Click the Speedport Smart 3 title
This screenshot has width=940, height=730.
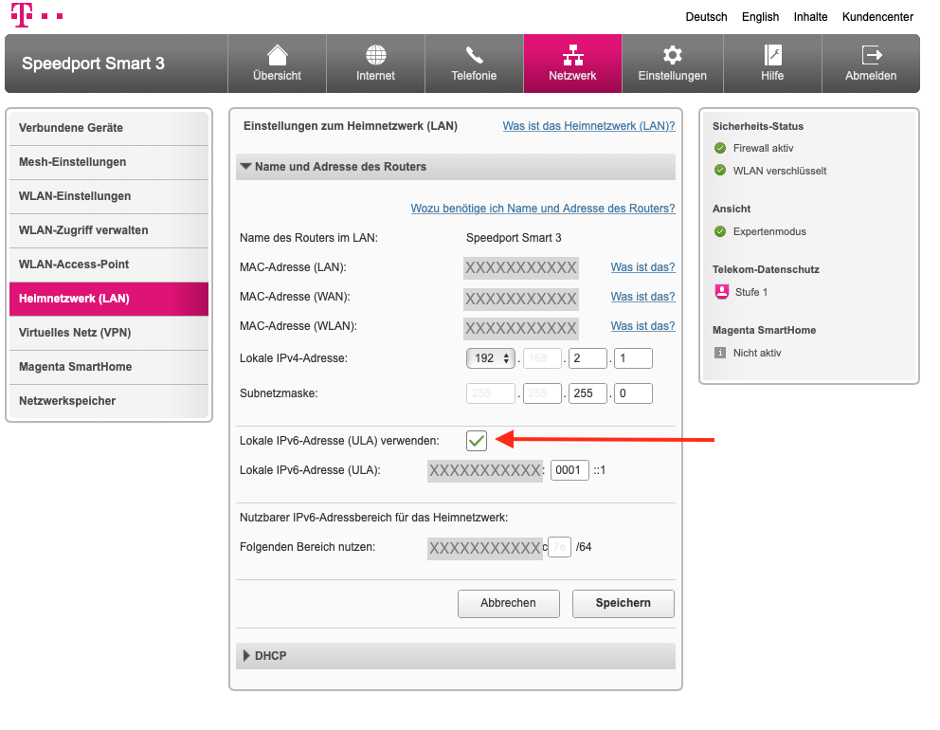tap(93, 64)
